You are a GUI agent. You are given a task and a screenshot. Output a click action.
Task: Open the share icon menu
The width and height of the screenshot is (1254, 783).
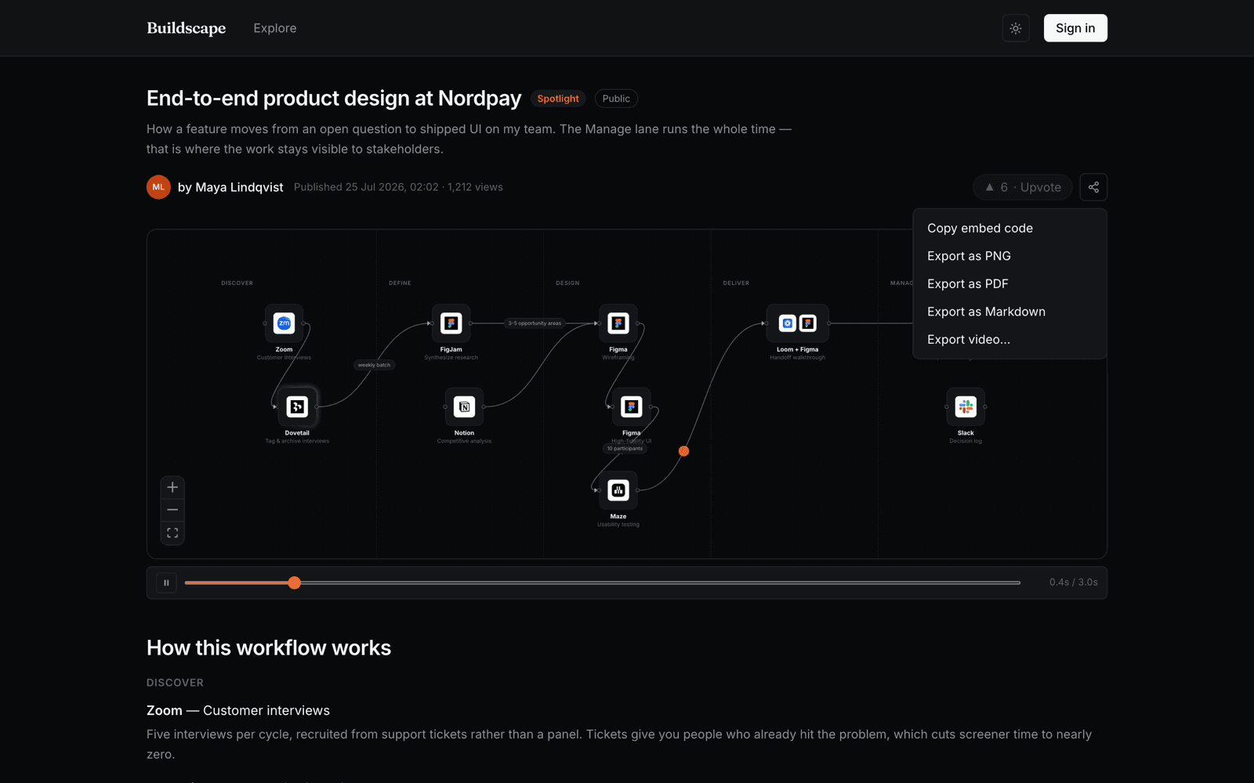pos(1093,187)
